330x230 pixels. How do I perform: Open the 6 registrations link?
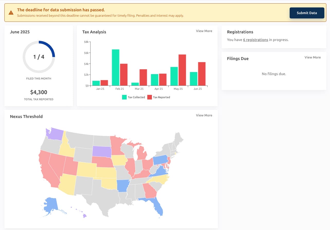(255, 40)
